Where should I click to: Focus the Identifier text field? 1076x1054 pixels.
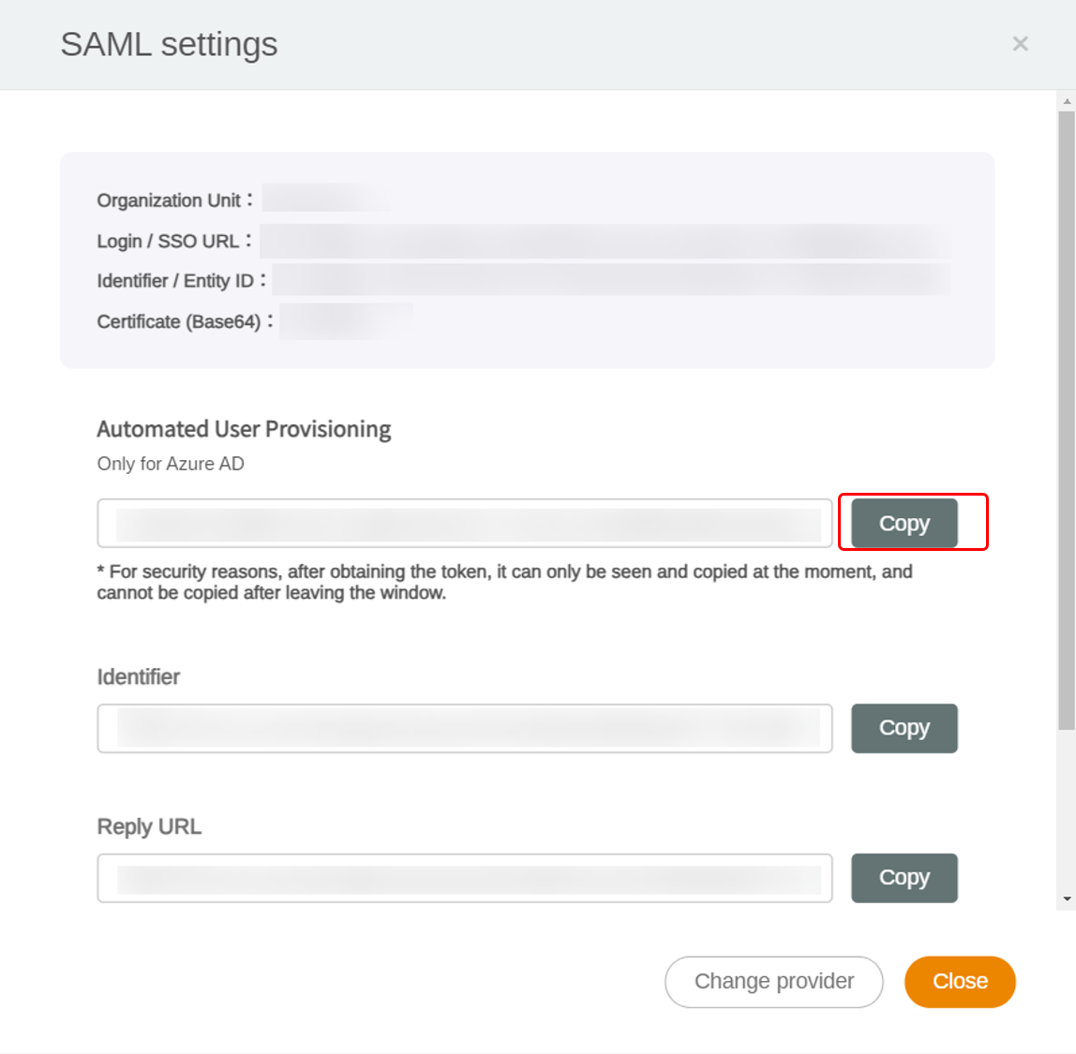pyautogui.click(x=465, y=728)
